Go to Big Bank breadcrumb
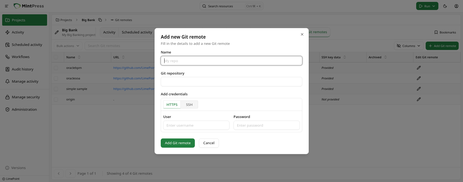Screen dimensions: 463x182 point(88,20)
